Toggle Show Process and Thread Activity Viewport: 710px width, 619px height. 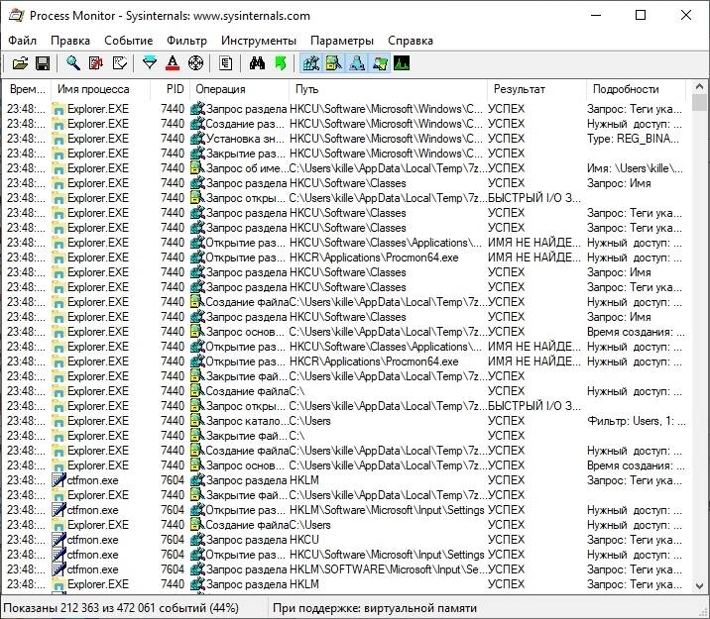(380, 63)
